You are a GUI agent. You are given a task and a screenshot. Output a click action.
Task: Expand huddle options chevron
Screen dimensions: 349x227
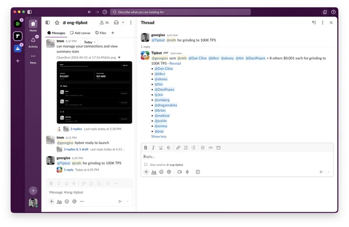pos(123,23)
